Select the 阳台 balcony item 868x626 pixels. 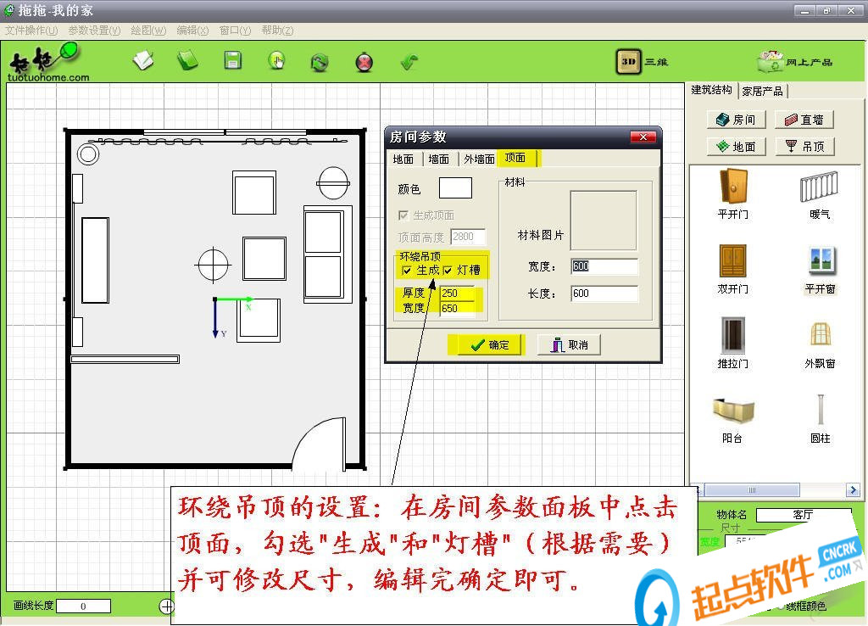733,420
